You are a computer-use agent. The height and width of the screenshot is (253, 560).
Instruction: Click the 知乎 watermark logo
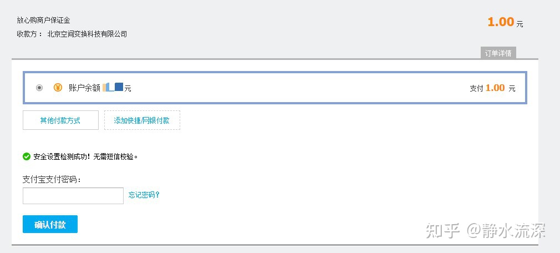443,230
